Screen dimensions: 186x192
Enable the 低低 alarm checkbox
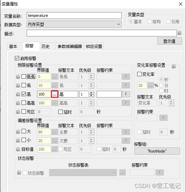[x=24, y=77]
